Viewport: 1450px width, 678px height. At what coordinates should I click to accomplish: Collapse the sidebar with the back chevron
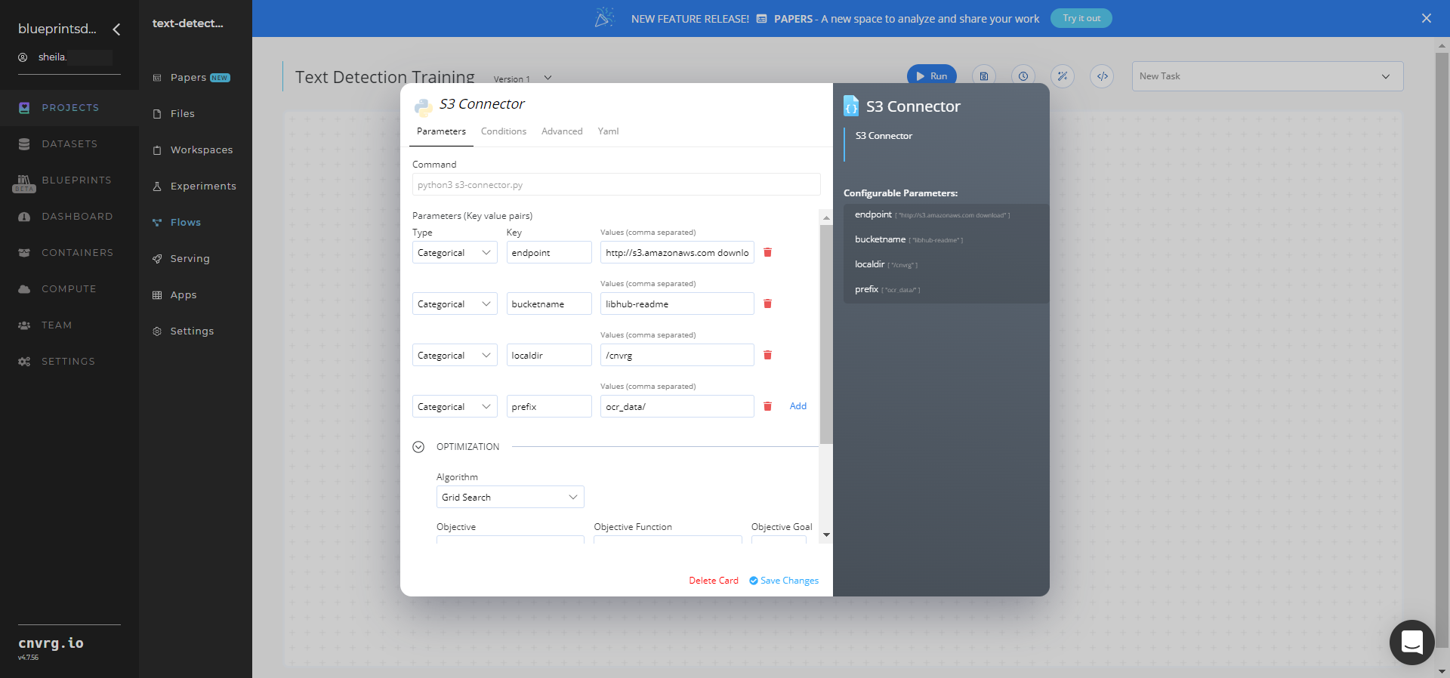pyautogui.click(x=116, y=29)
